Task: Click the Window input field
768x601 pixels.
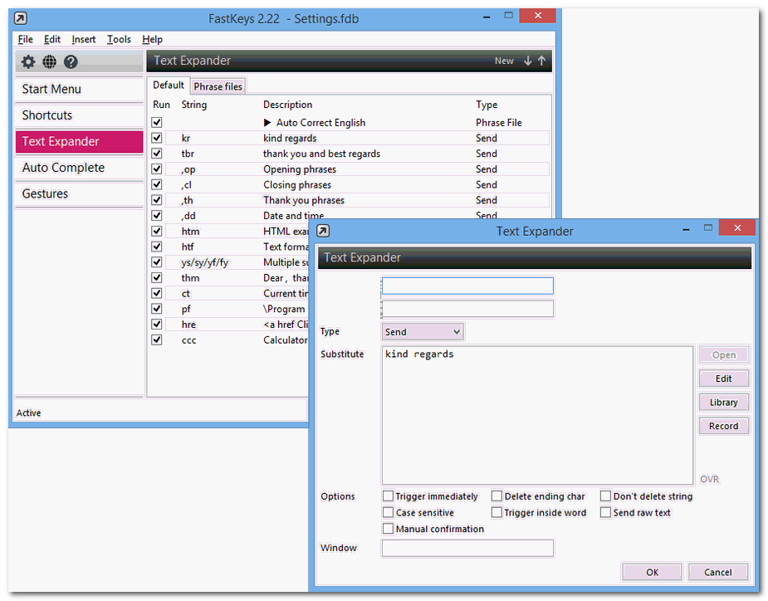Action: [467, 548]
